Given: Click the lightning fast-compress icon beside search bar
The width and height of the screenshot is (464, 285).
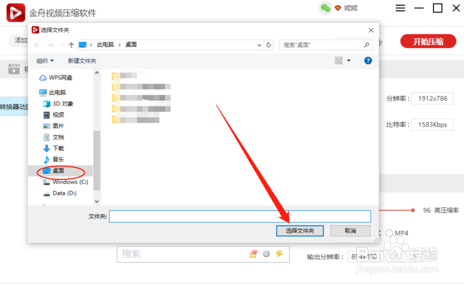Looking at the screenshot, I should click(x=279, y=254).
